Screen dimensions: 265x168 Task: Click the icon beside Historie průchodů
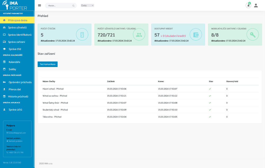pyautogui.click(x=5, y=97)
